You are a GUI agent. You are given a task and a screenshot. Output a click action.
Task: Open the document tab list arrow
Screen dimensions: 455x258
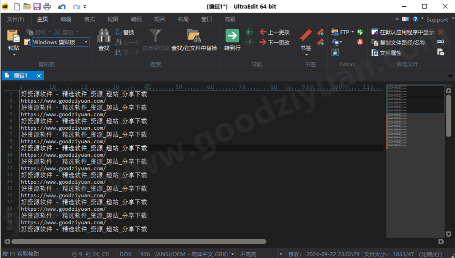(x=450, y=76)
